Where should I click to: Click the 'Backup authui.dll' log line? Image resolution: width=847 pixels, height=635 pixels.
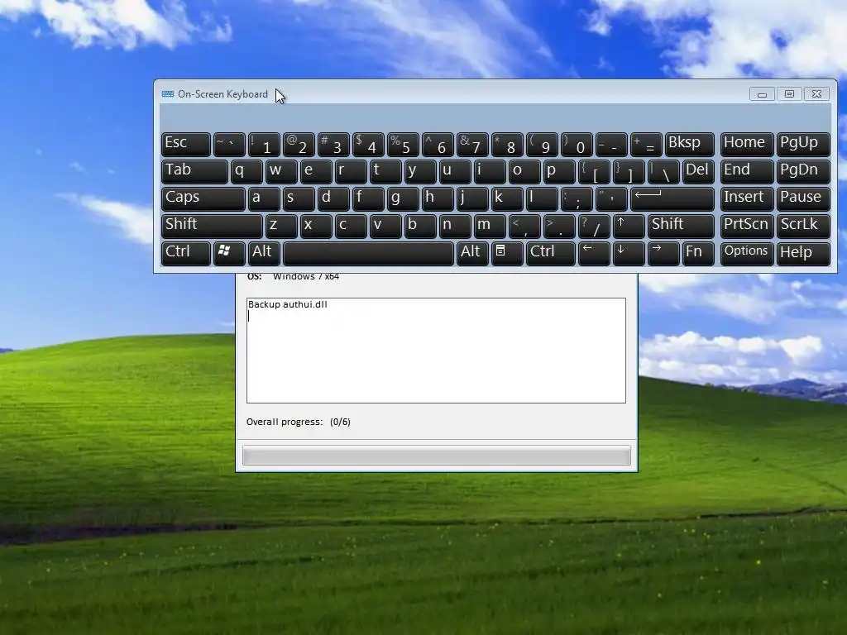(x=287, y=304)
